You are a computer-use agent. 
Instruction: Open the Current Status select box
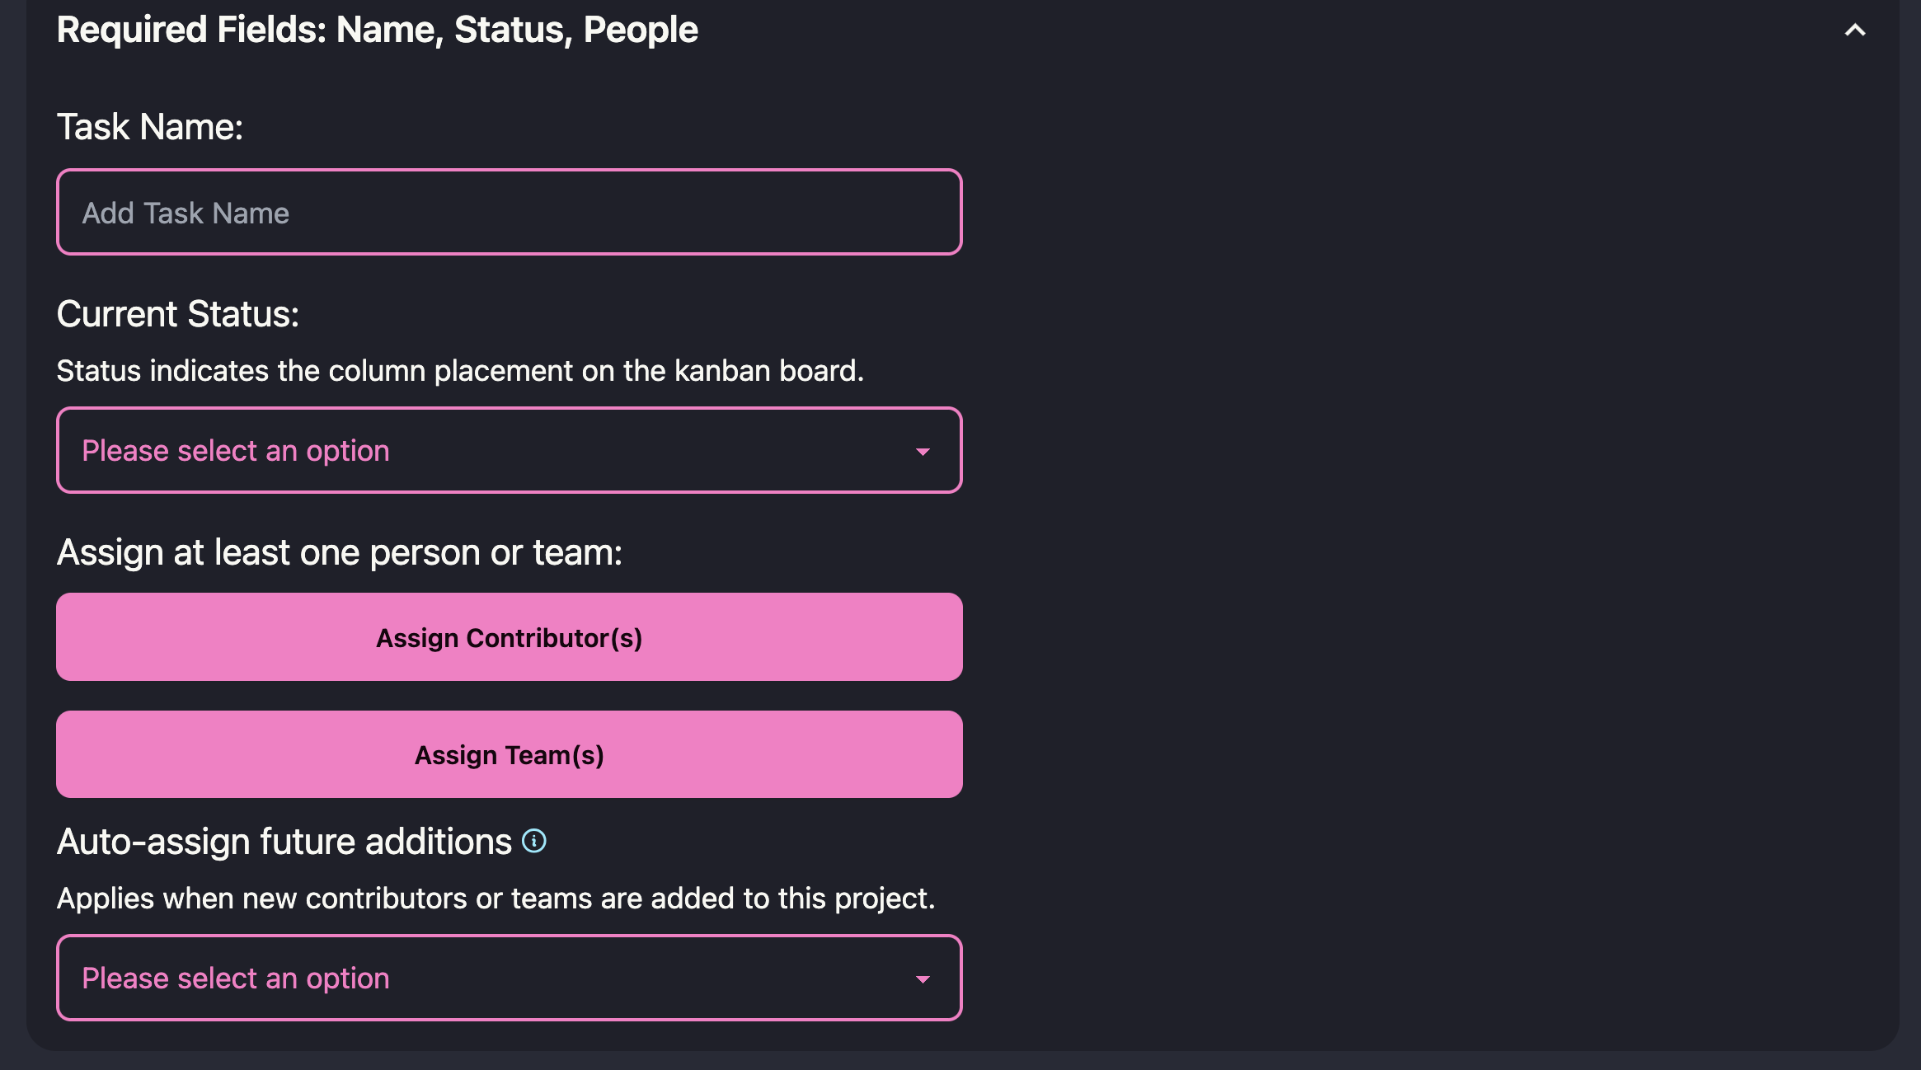tap(509, 450)
